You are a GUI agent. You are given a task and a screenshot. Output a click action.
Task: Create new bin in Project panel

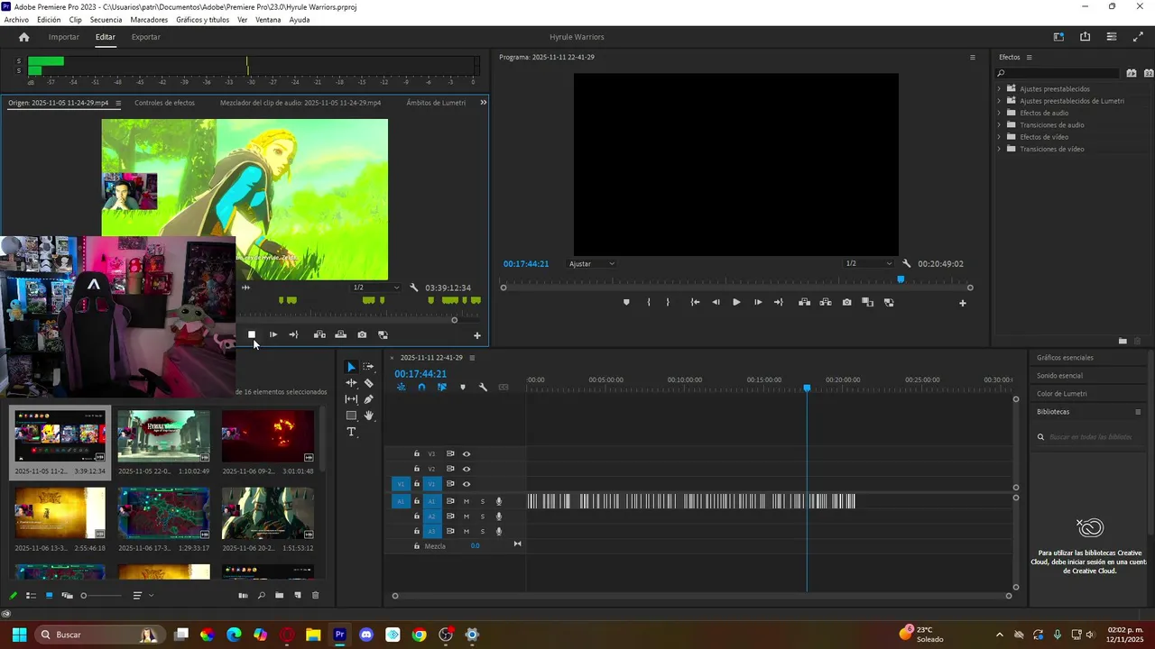[x=280, y=596]
